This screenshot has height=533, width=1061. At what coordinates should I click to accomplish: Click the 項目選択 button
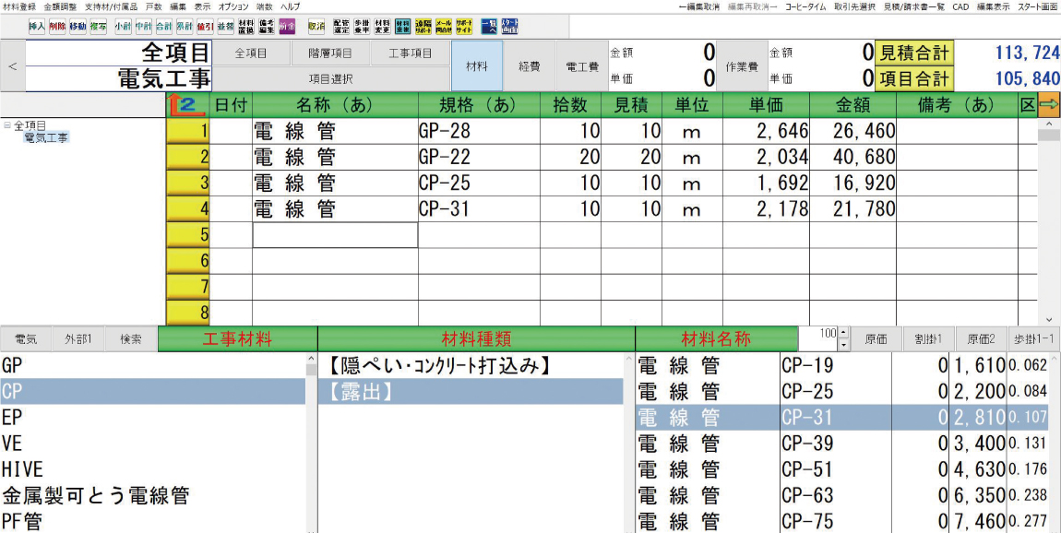[x=331, y=79]
